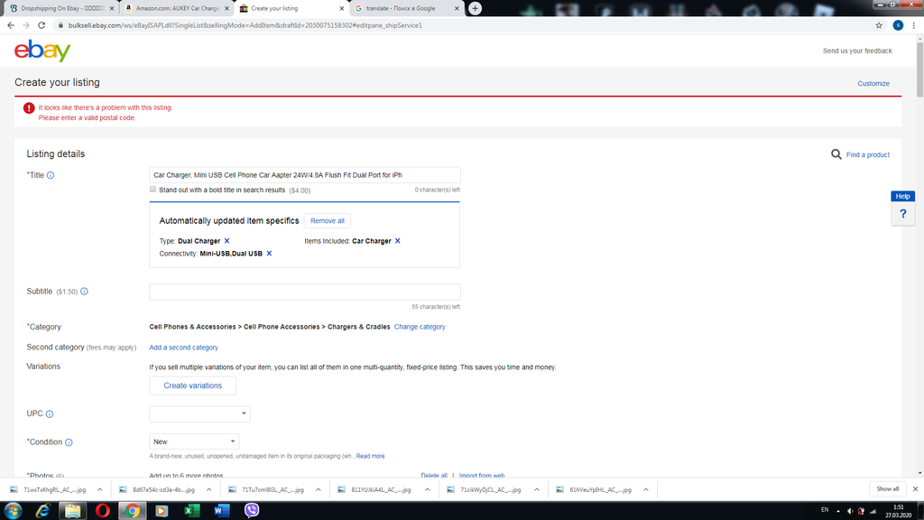The image size is (924, 520).
Task: Open Condition info icon
Action: pos(69,442)
